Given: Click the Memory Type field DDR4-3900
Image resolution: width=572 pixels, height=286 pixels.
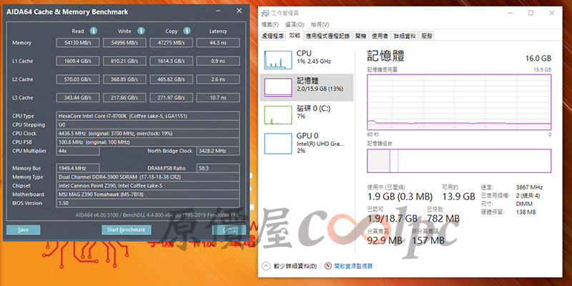Looking at the screenshot, I should [148, 177].
